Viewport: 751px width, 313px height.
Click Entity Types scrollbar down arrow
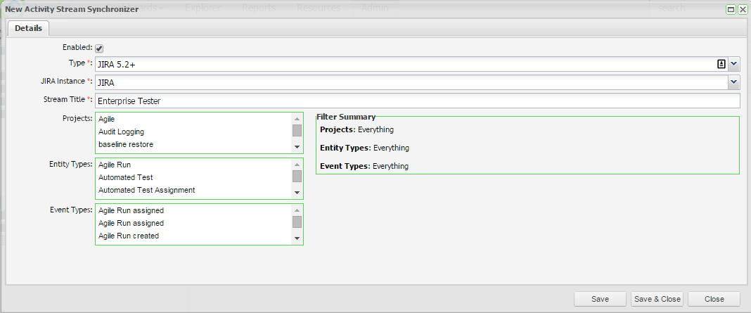[297, 193]
